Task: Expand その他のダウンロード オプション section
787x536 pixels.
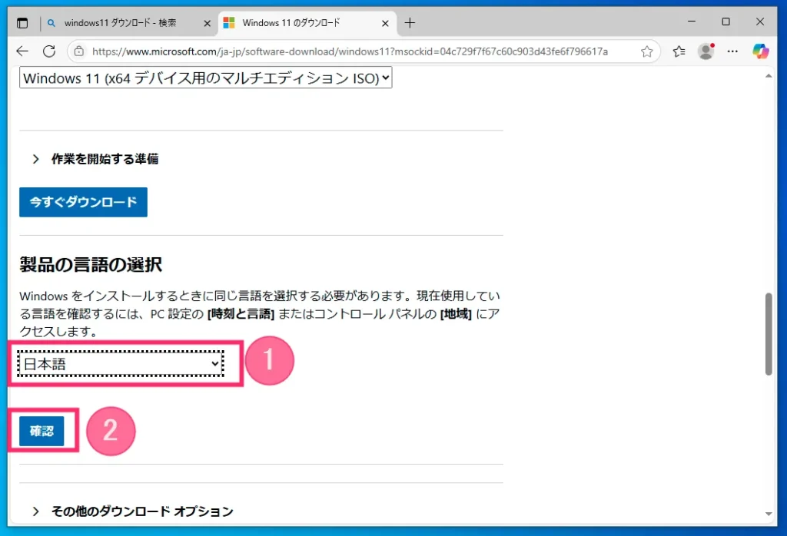Action: point(133,511)
